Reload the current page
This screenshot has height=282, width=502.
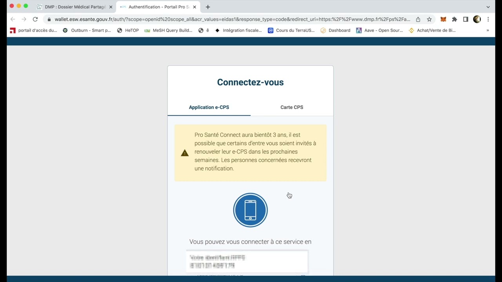35,19
